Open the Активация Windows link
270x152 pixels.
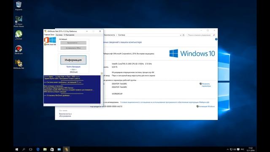[207, 106]
